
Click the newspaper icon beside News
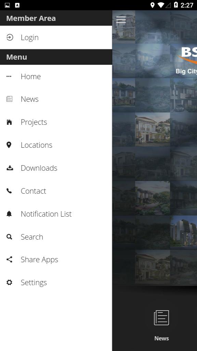click(x=9, y=99)
